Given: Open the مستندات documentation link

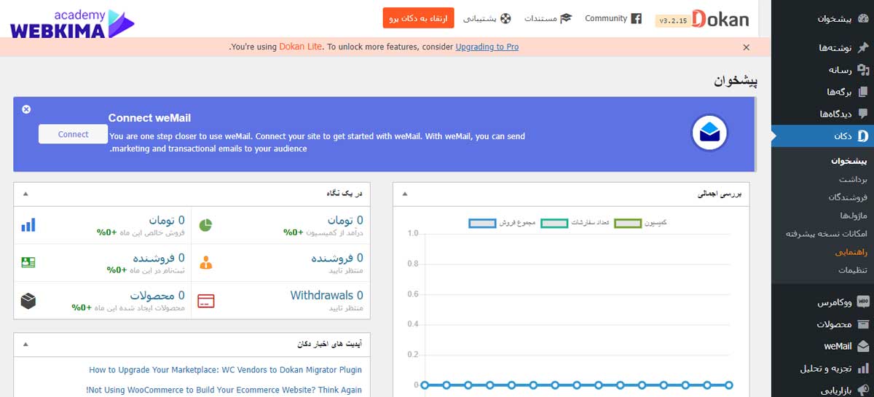Looking at the screenshot, I should coord(540,18).
